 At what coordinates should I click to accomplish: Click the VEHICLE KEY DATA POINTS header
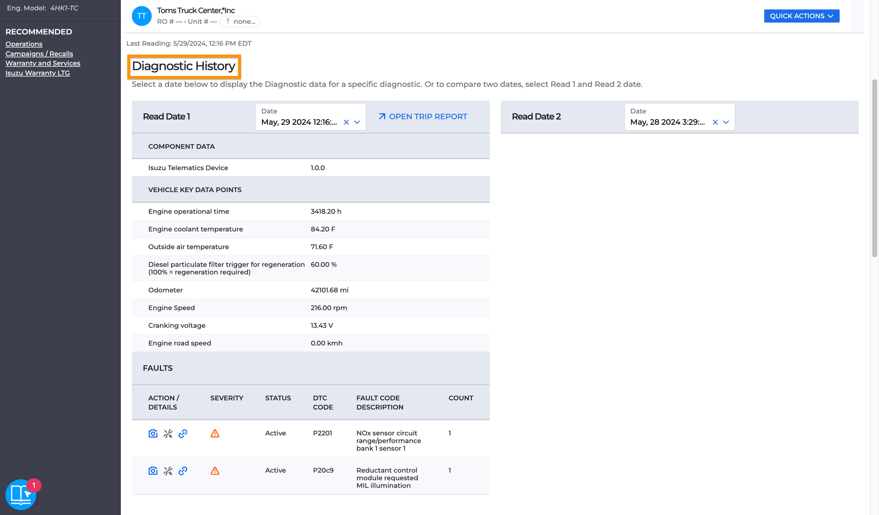click(x=195, y=190)
